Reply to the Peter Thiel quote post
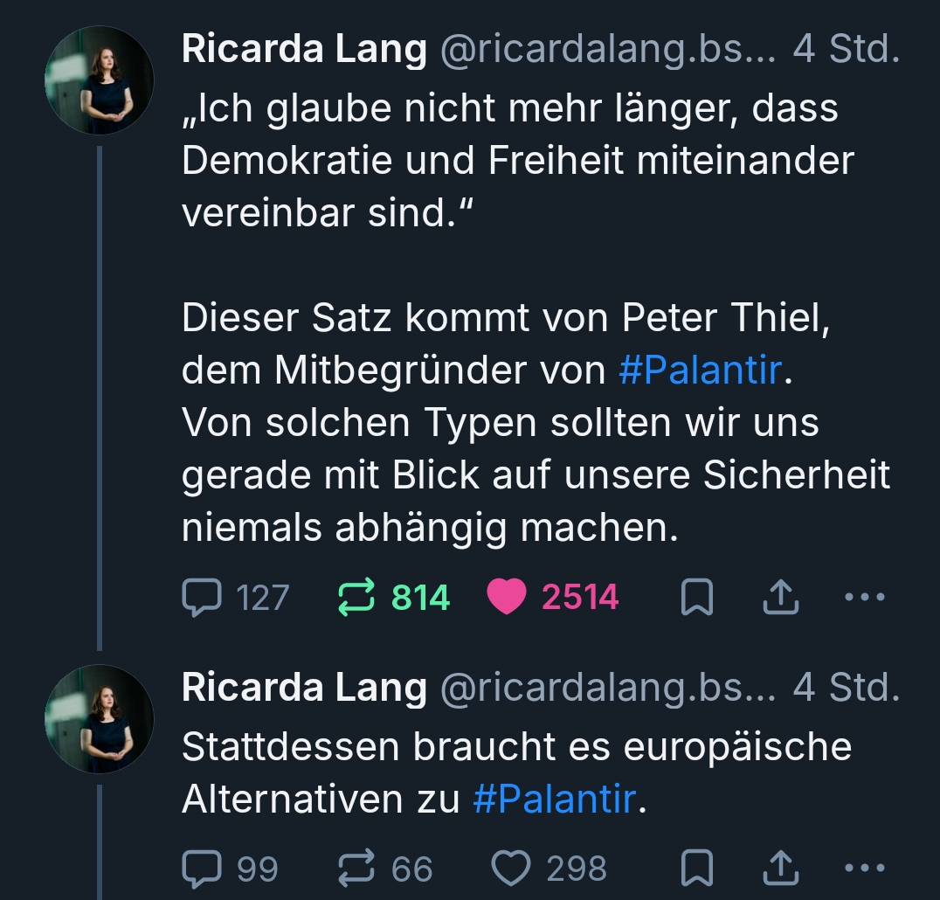Screen dimensions: 940x900 201,598
